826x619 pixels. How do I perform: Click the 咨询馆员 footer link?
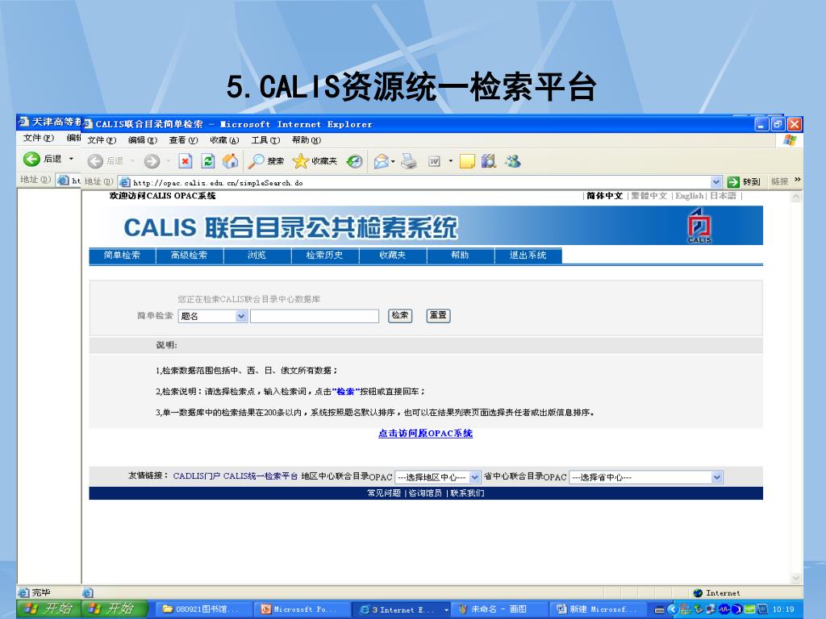(x=425, y=493)
